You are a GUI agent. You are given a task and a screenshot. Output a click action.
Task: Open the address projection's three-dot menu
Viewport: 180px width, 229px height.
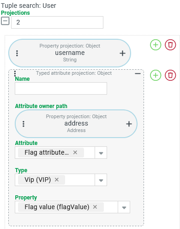click(x=24, y=124)
